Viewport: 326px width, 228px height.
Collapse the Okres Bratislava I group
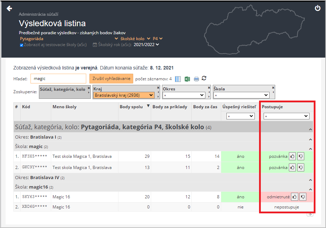pyautogui.click(x=311, y=139)
